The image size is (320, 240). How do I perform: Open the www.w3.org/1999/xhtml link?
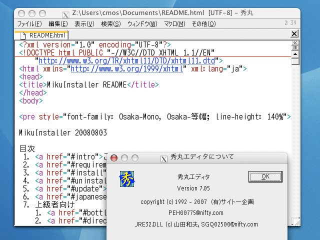tap(126, 69)
